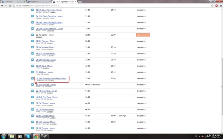Switch to Chrome on the taskbar

[x=36, y=136]
